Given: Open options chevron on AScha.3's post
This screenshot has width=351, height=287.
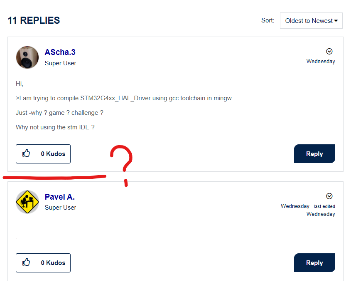Looking at the screenshot, I should 329,51.
